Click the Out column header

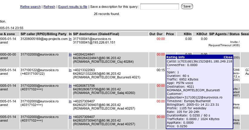[152, 34]
